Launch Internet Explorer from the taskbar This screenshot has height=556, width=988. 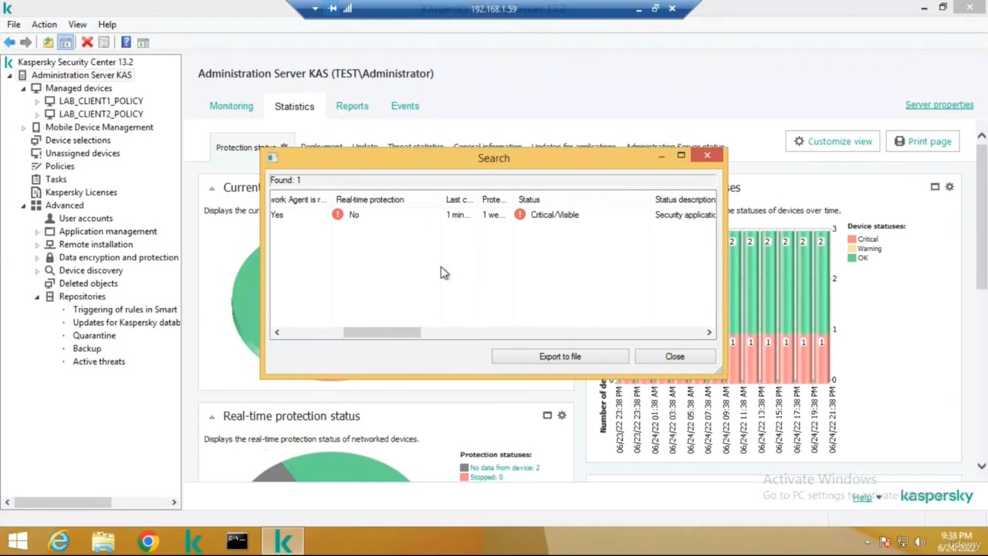pyautogui.click(x=59, y=541)
